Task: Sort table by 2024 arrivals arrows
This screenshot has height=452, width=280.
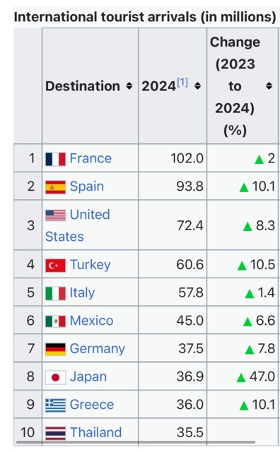Action: (197, 86)
